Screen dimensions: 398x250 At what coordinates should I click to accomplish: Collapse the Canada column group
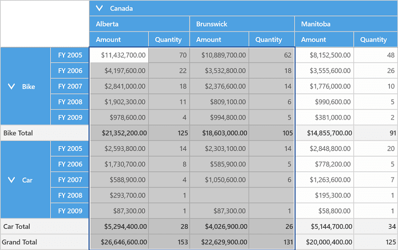pyautogui.click(x=99, y=8)
